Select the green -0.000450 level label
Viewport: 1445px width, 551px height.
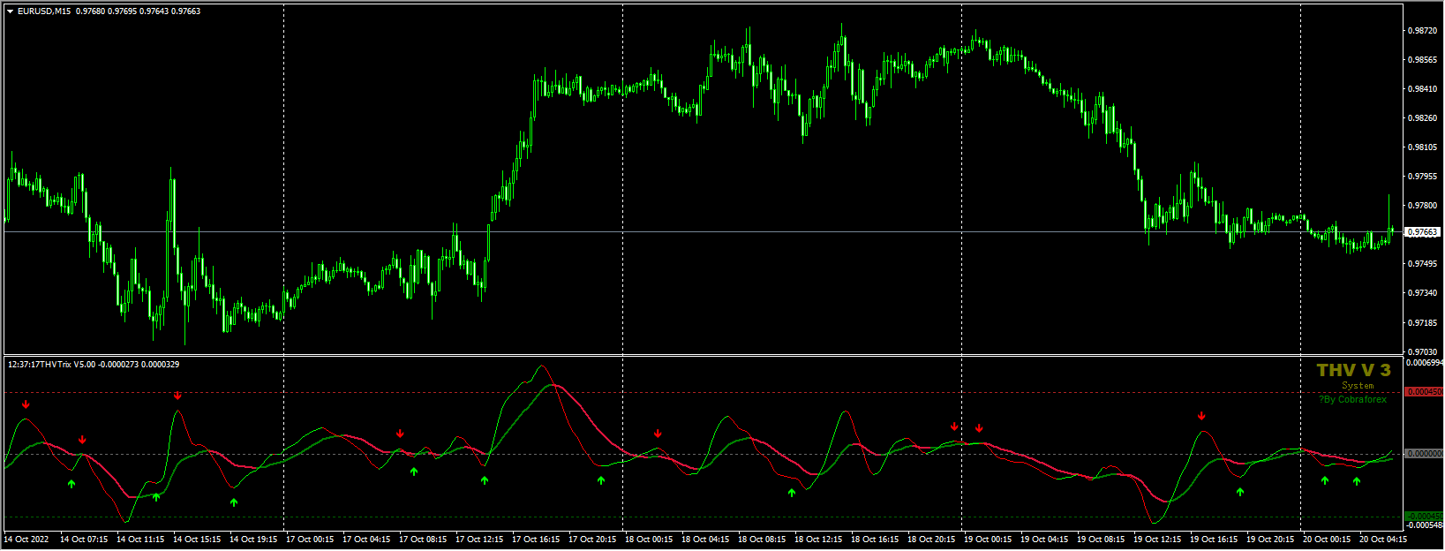pyautogui.click(x=1423, y=517)
